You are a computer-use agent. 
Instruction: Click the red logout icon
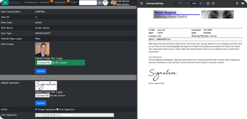133,3
